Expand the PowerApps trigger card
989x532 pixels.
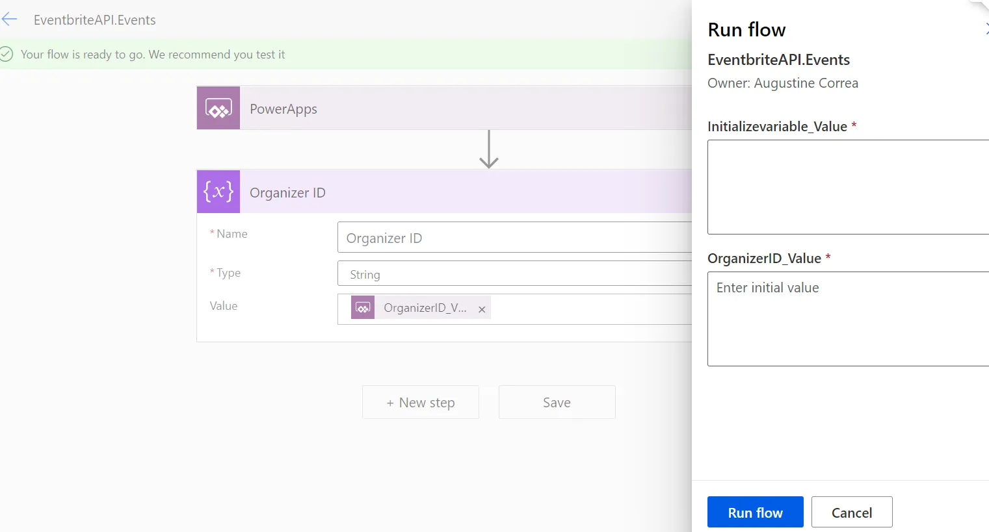[x=455, y=108]
